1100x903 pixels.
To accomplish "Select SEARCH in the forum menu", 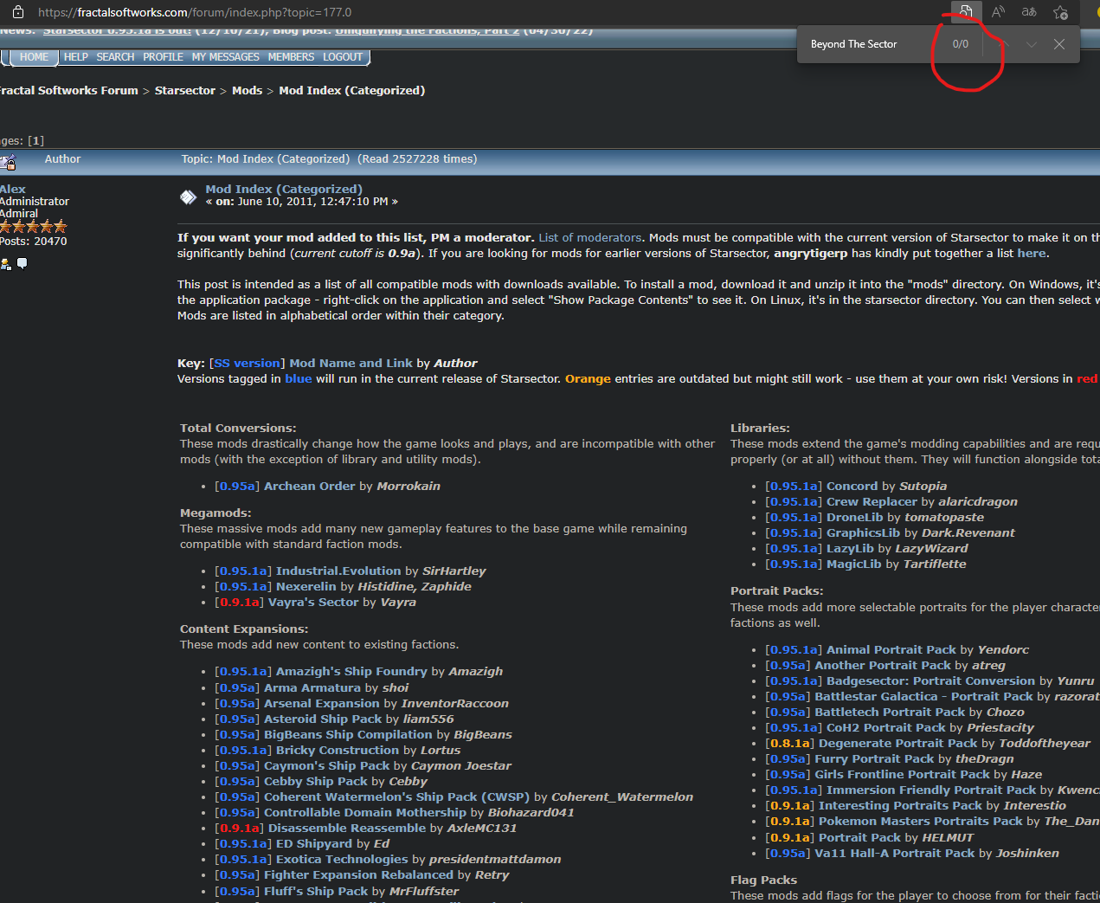I will point(115,57).
